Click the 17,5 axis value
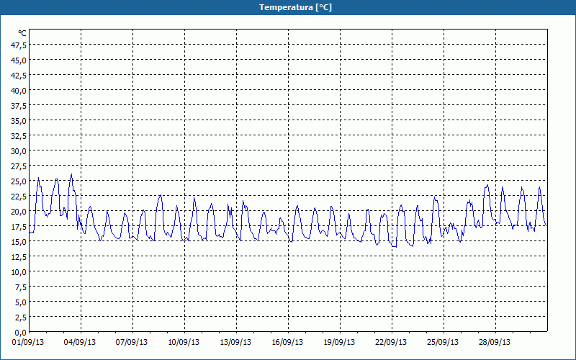 (19, 227)
